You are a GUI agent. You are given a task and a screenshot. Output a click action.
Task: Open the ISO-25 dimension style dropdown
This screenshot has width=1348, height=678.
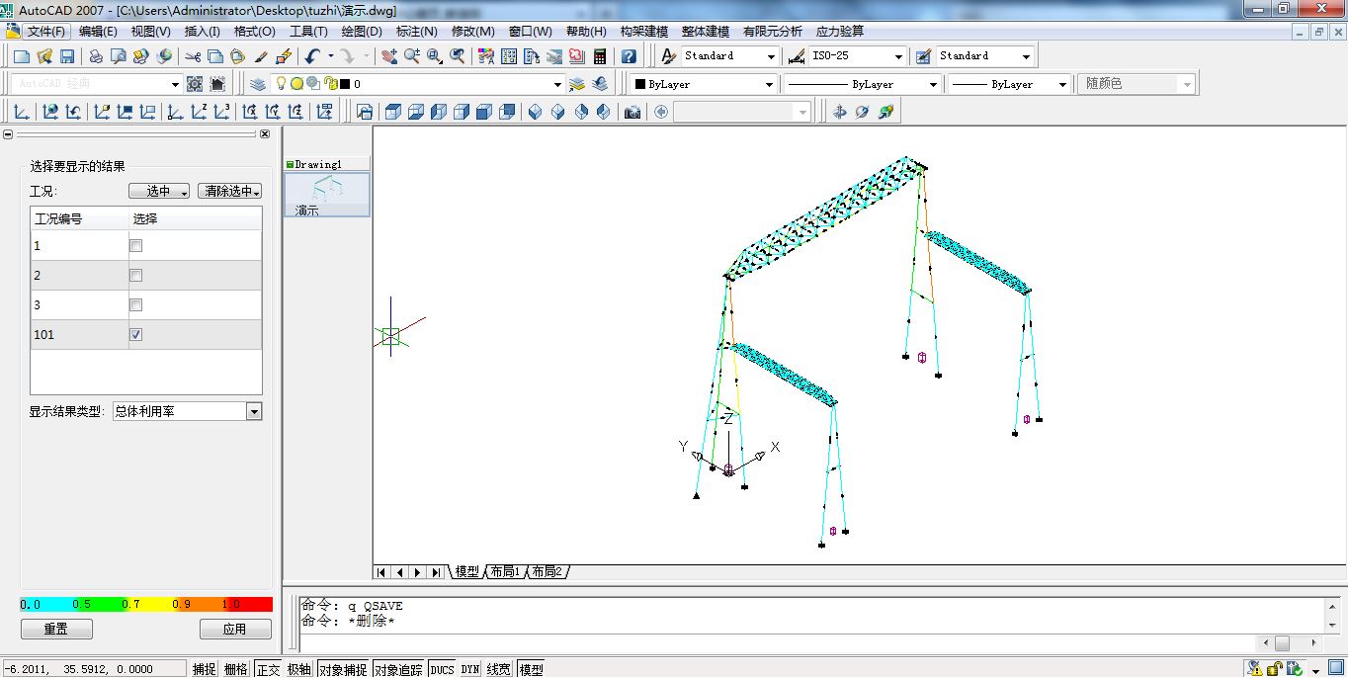click(897, 56)
